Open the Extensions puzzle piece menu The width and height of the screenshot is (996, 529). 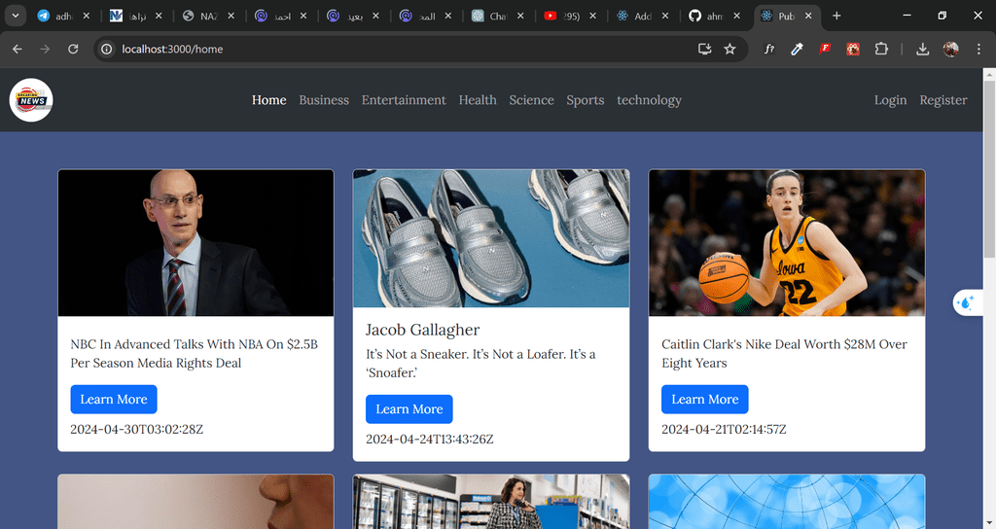coord(881,49)
